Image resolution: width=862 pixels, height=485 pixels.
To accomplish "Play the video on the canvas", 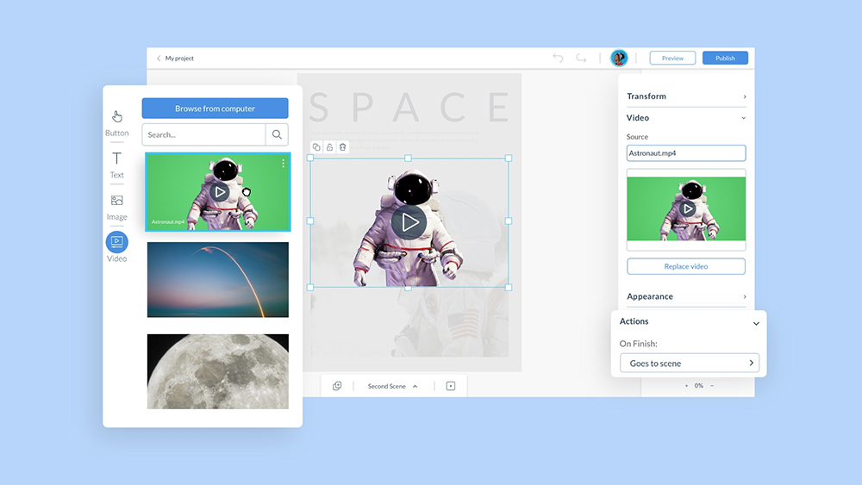I will [x=409, y=222].
